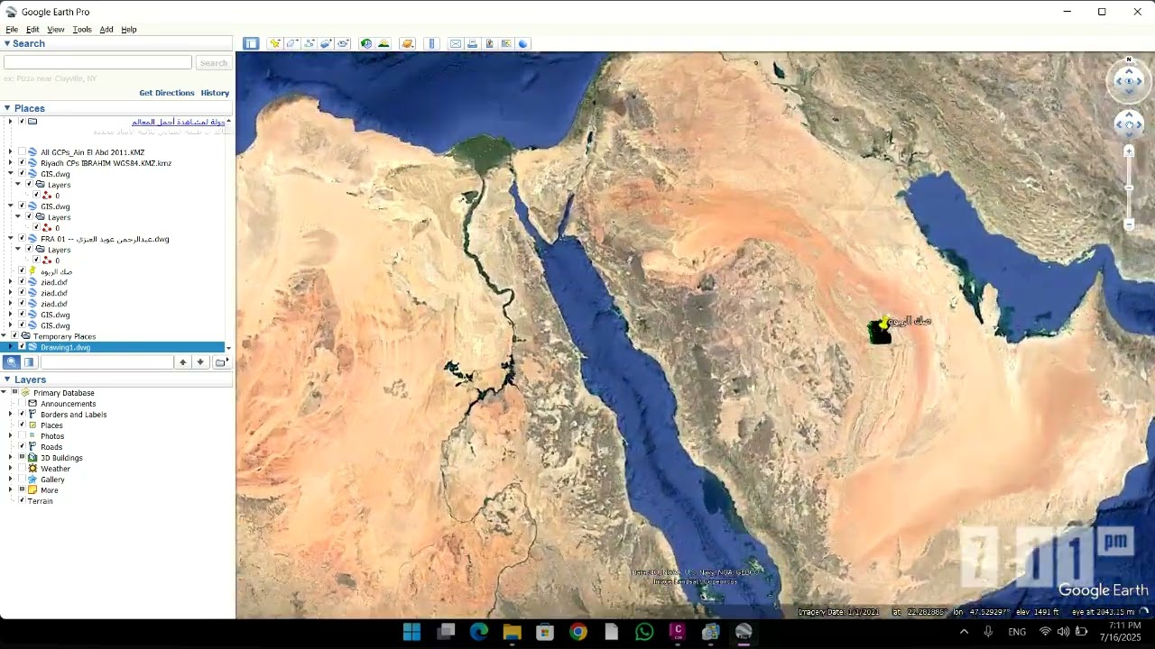The width and height of the screenshot is (1155, 649).
Task: Select the Add Image Overlay tool
Action: [x=326, y=43]
